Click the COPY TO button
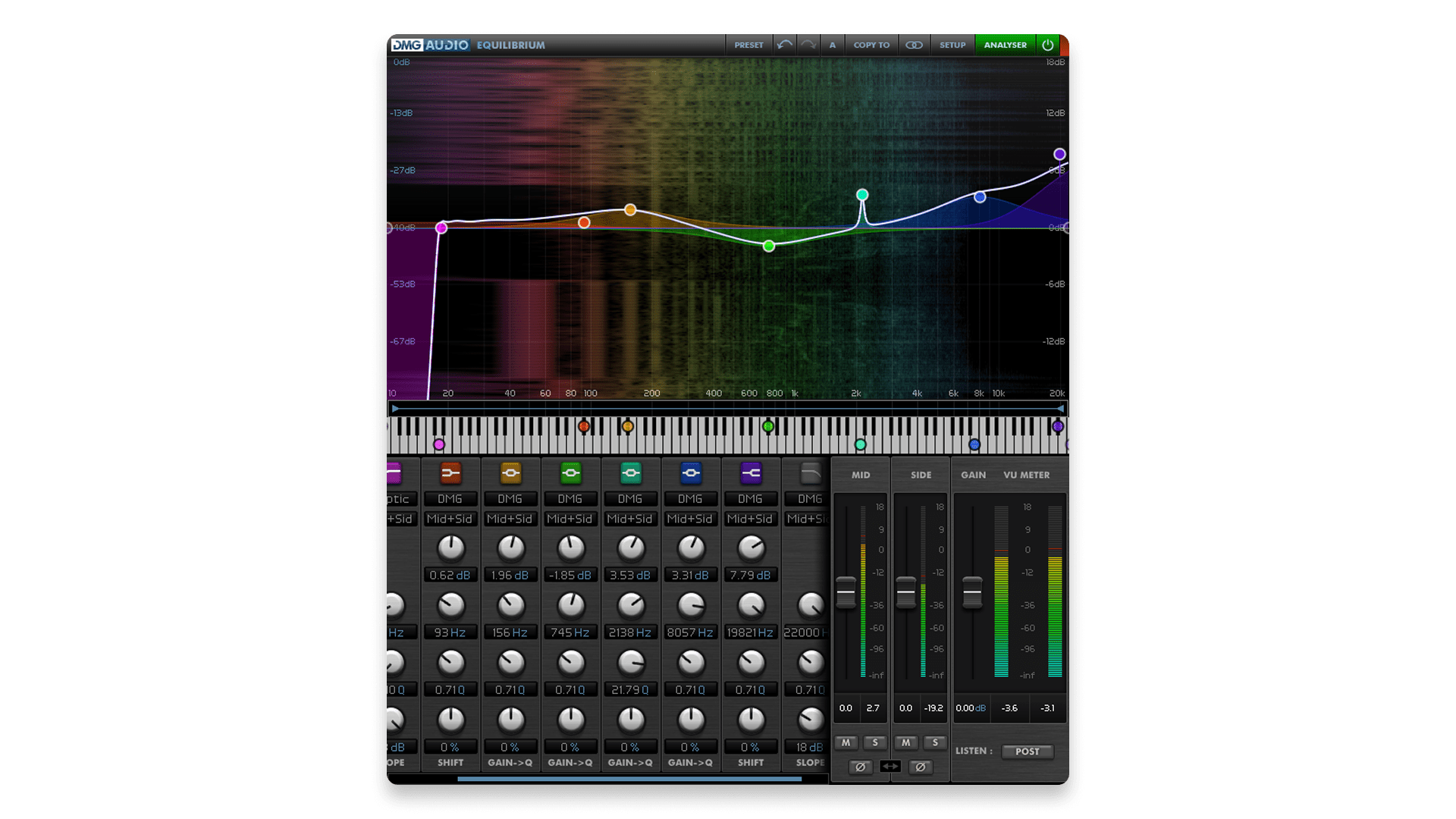 871,45
